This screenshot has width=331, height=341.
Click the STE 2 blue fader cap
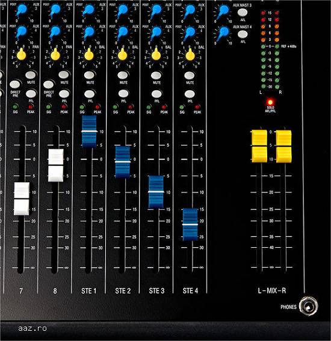(x=123, y=162)
